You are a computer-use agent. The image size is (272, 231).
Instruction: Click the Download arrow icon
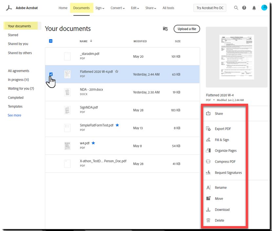tap(208, 209)
